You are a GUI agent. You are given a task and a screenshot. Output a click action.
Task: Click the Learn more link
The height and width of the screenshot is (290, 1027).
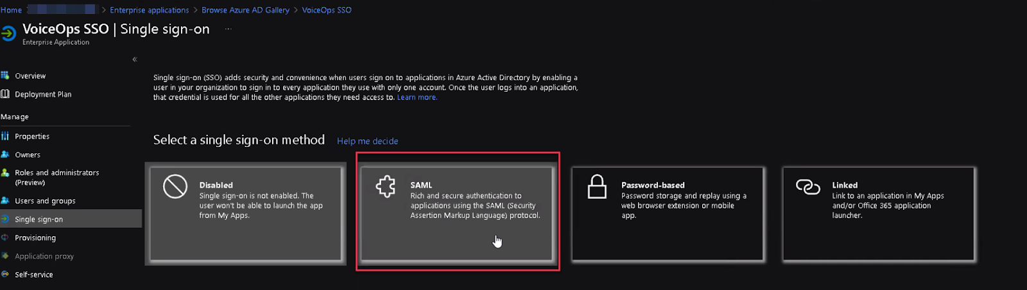click(x=417, y=98)
